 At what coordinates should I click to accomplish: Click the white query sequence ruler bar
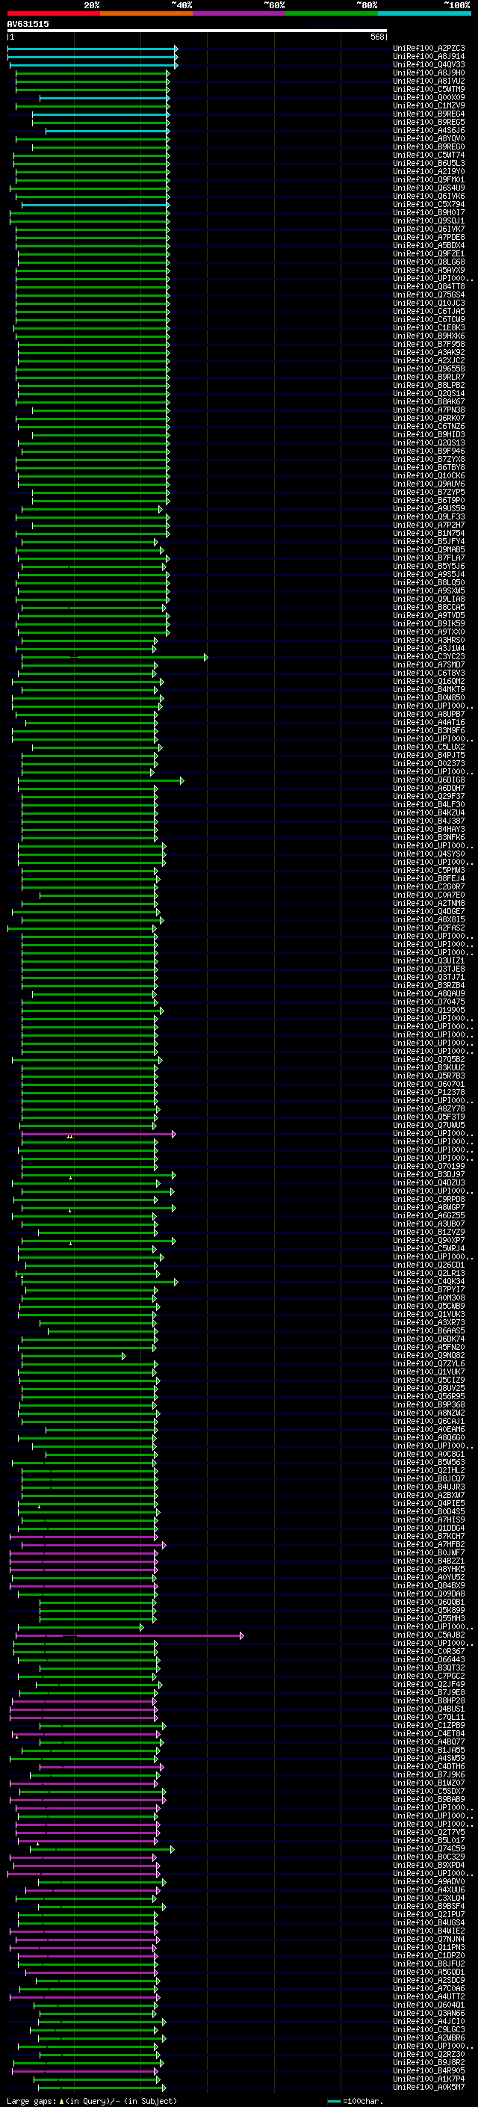point(197,30)
